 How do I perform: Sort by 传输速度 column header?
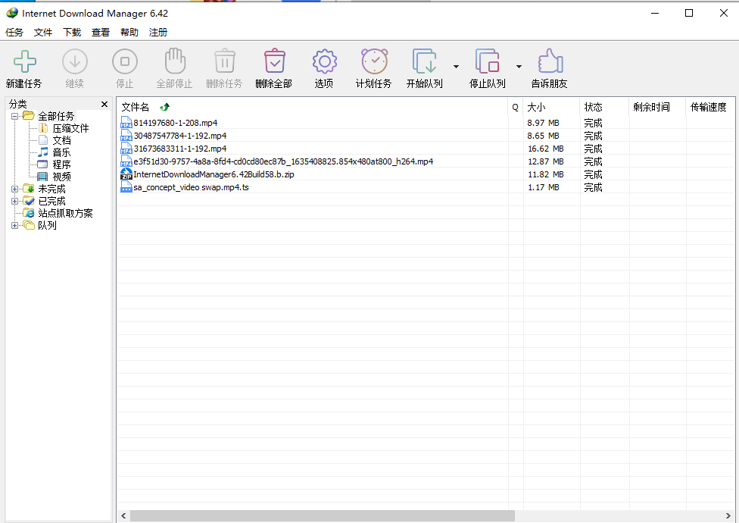tap(710, 107)
